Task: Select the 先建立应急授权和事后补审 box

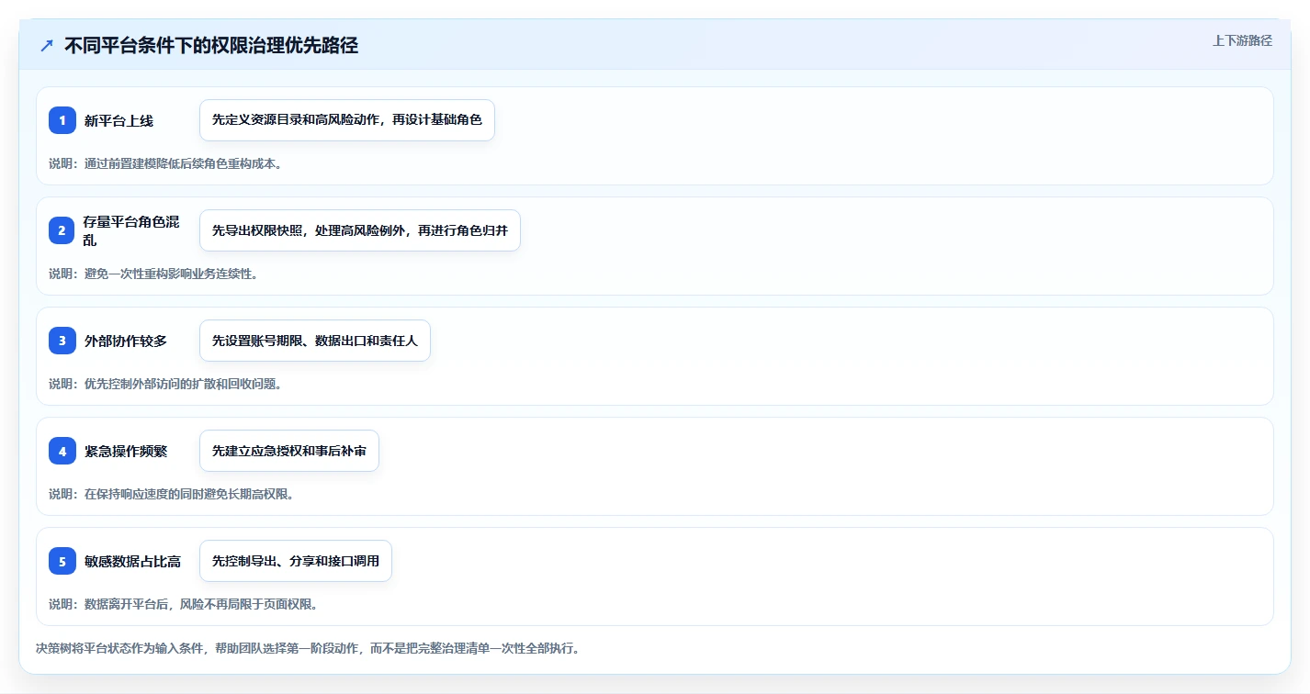Action: [x=289, y=451]
